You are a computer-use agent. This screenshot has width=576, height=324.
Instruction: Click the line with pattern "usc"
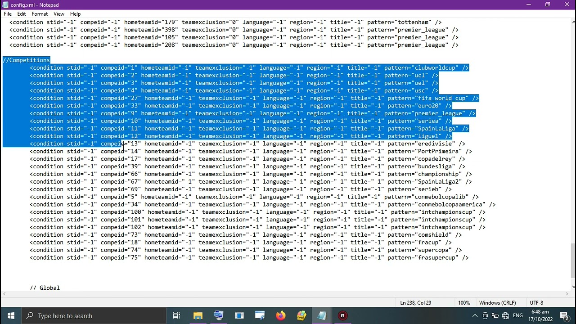(234, 90)
